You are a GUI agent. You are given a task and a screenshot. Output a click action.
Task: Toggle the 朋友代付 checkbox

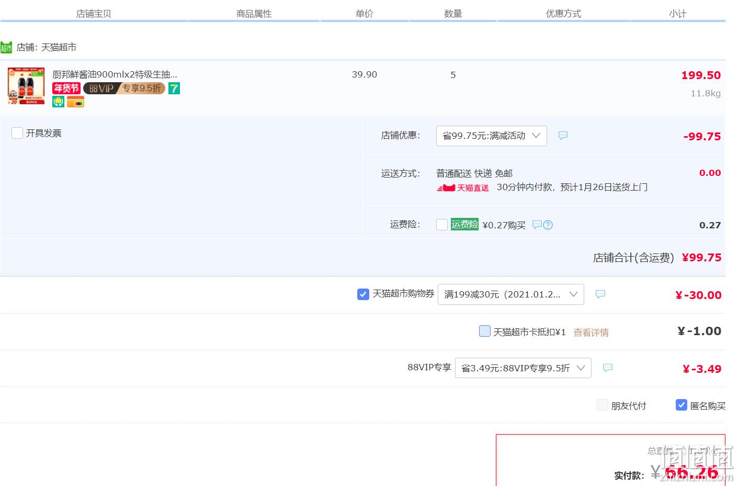pos(603,405)
